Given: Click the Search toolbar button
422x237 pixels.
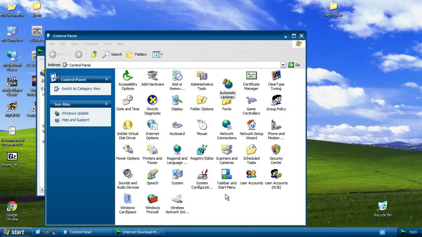Looking at the screenshot, I should (112, 54).
